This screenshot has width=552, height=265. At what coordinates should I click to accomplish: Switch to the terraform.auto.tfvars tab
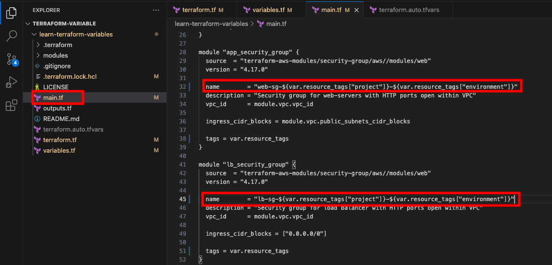pos(408,10)
